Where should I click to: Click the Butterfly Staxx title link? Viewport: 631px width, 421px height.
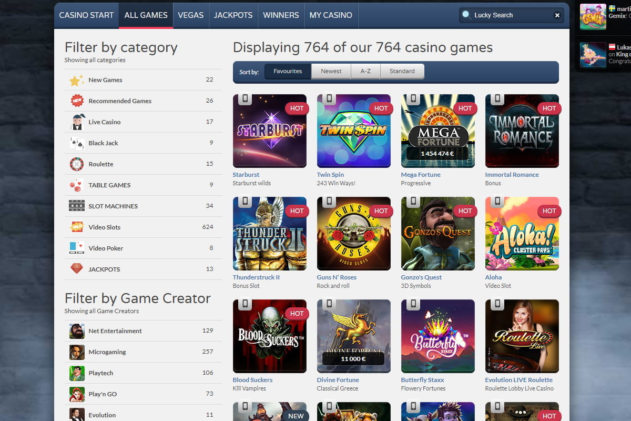[x=423, y=380]
